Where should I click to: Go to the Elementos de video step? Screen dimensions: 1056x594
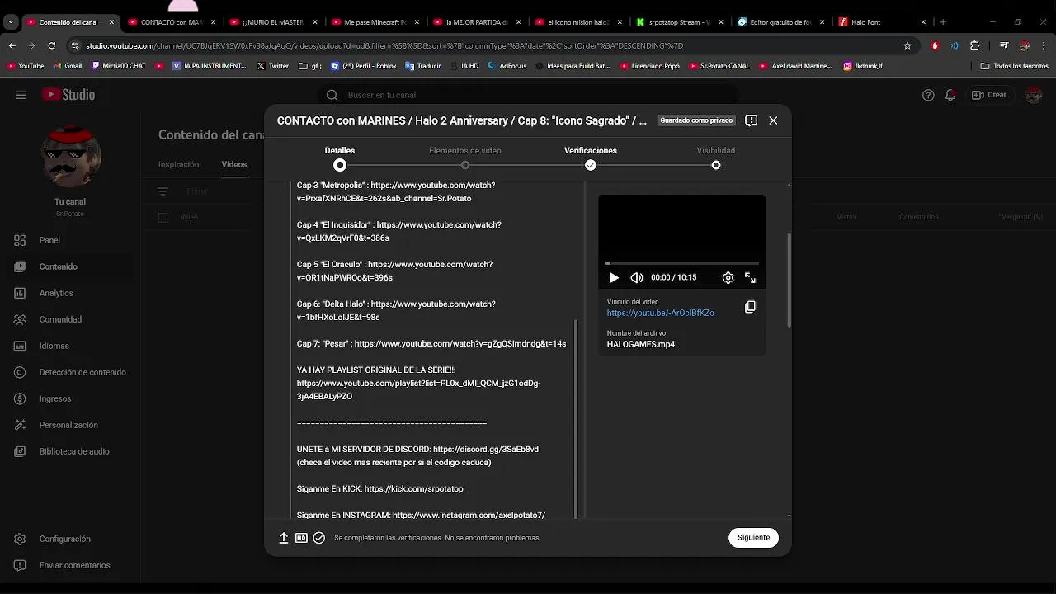click(465, 158)
